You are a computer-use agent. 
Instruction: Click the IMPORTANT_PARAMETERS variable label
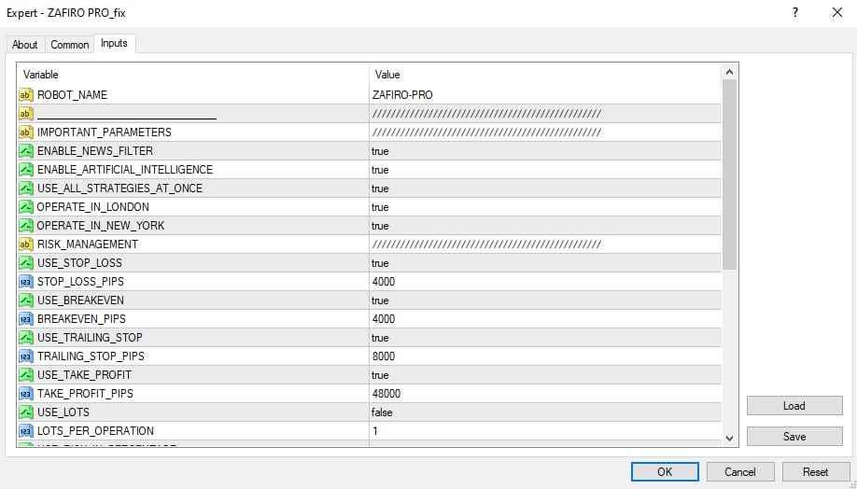tap(105, 133)
